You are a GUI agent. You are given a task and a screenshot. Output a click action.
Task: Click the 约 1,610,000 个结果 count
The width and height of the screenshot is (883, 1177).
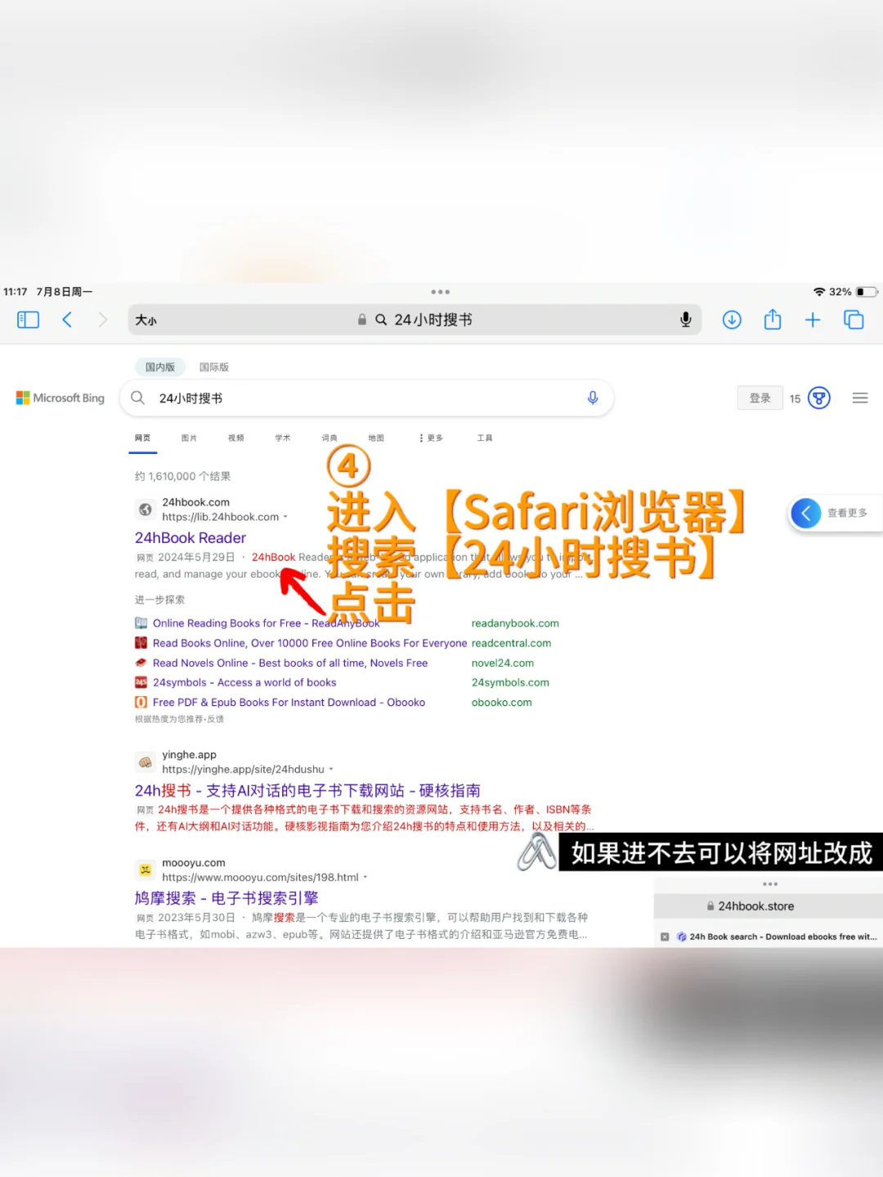182,477
